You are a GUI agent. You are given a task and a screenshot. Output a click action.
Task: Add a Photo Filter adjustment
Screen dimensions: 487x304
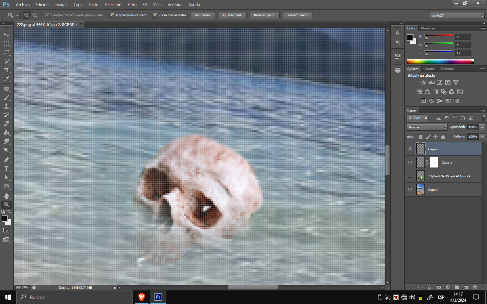444,92
